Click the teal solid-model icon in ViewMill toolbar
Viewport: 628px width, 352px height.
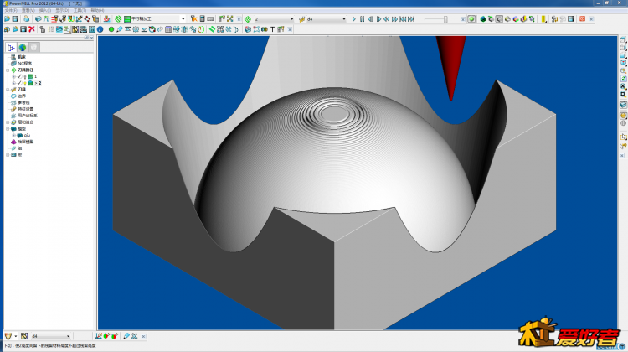coord(483,18)
